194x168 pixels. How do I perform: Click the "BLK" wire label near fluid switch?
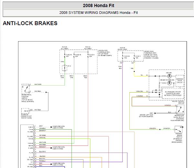point(169,112)
